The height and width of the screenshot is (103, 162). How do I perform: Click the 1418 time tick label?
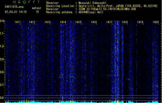click(x=125, y=22)
